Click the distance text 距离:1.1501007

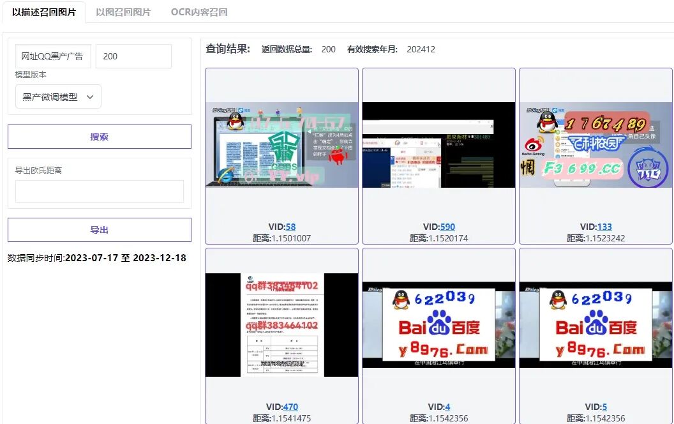tap(281, 238)
